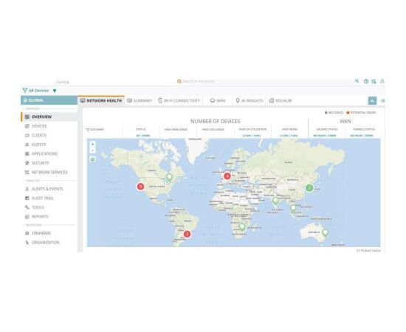Click the Status column header
The height and width of the screenshot is (332, 406).
click(141, 129)
